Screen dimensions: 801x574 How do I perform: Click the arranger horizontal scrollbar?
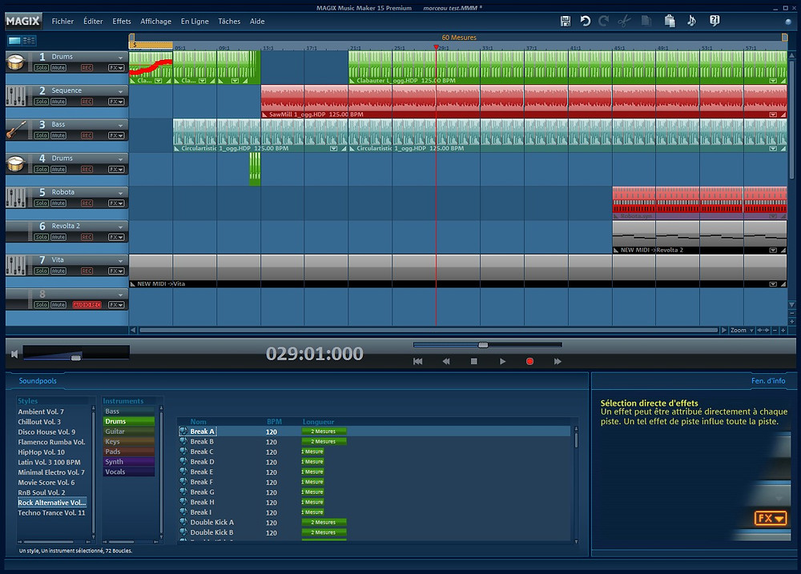429,331
